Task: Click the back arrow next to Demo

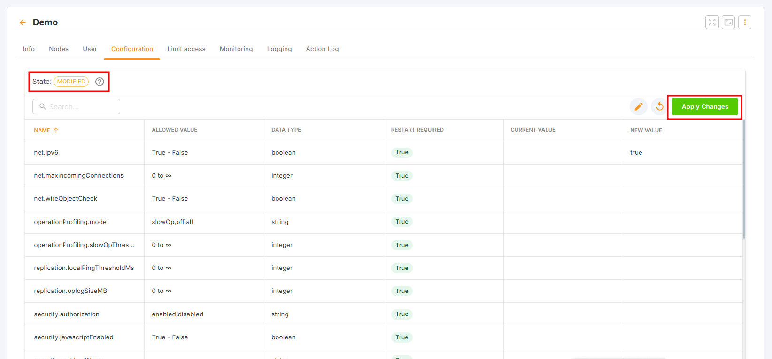Action: point(23,22)
